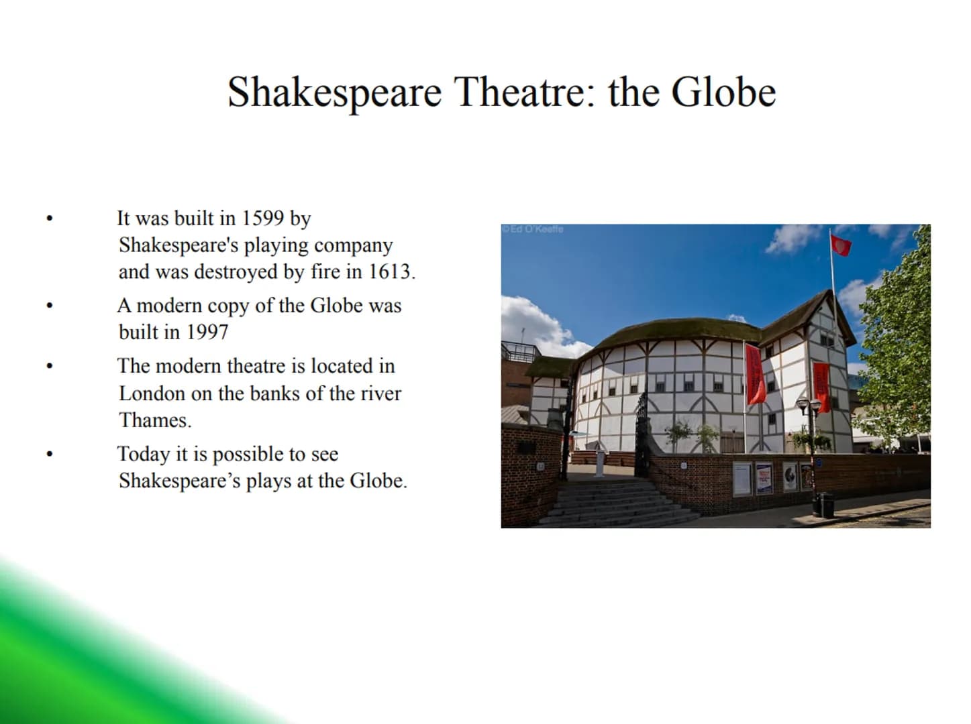Click the line "built in 1997"

coord(173,333)
